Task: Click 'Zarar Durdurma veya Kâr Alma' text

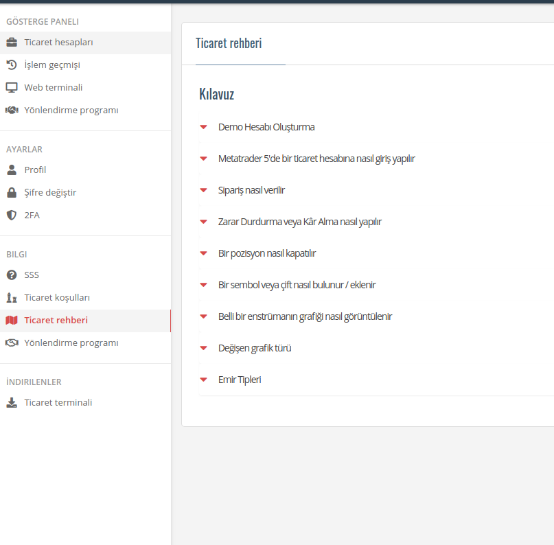Action: 278,222
